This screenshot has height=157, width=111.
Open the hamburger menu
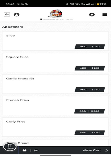(105, 14)
